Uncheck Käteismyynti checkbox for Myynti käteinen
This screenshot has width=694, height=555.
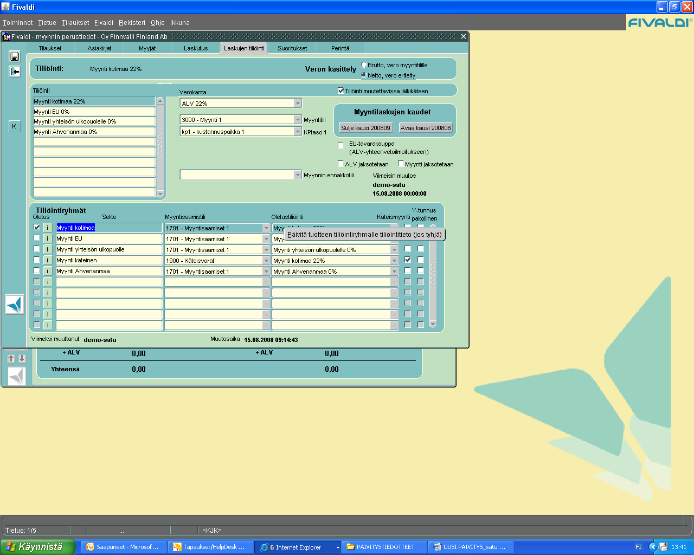tap(408, 260)
